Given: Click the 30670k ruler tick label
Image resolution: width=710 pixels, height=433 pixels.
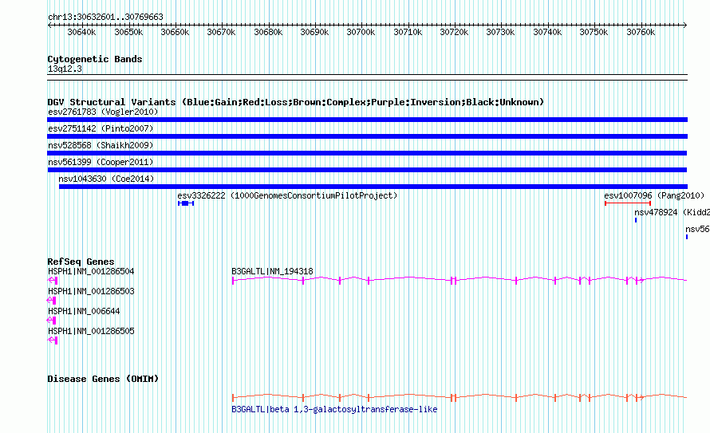Looking at the screenshot, I should 221,33.
